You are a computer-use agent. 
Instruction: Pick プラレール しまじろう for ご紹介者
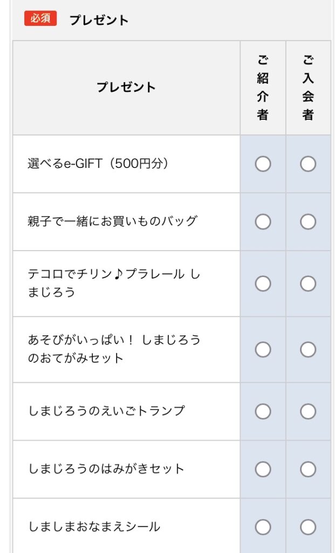point(263,284)
